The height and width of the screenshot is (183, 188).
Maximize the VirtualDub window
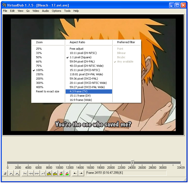[177, 5]
